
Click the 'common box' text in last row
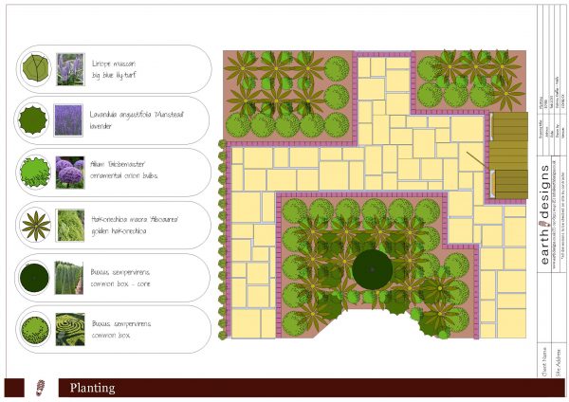click(x=111, y=336)
